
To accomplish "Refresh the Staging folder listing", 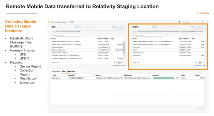I will point(135,32).
